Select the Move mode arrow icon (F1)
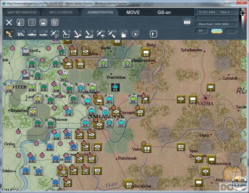 coord(9,33)
